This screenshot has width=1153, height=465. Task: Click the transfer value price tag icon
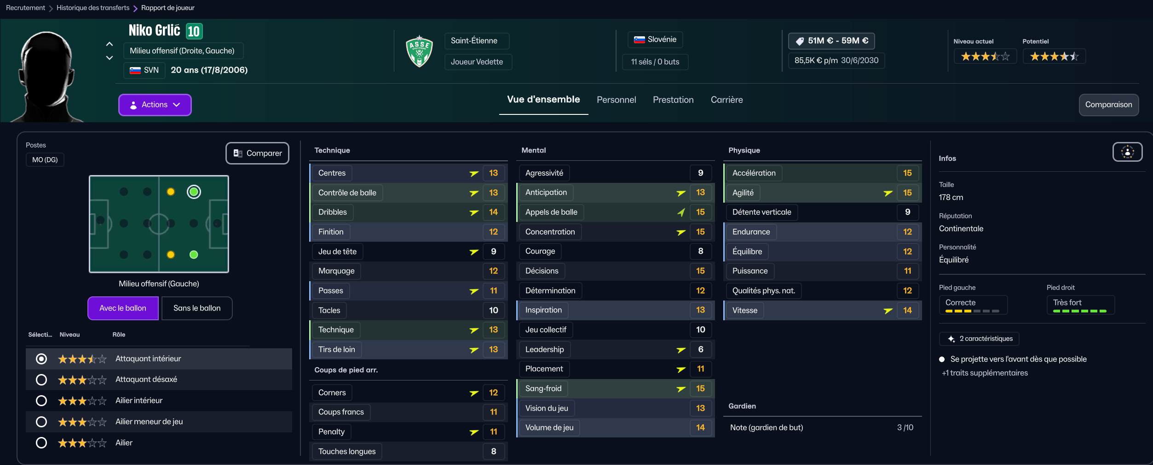[800, 41]
